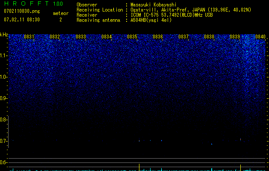Viewport: 269px width, 171px height.
Task: Click the version number 1.0.0
Action: tap(58, 3)
